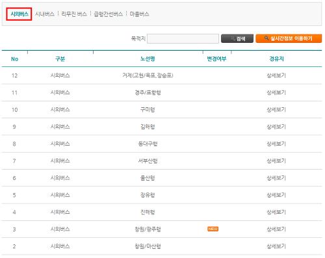Open 상세보기 for 창원/광주행 route

276,229
